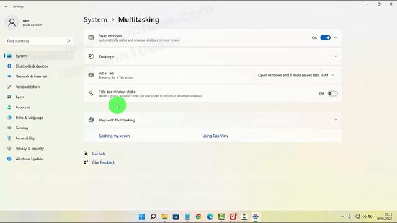Click the taskbar clock and date
Image resolution: width=397 pixels, height=223 pixels.
384,217
